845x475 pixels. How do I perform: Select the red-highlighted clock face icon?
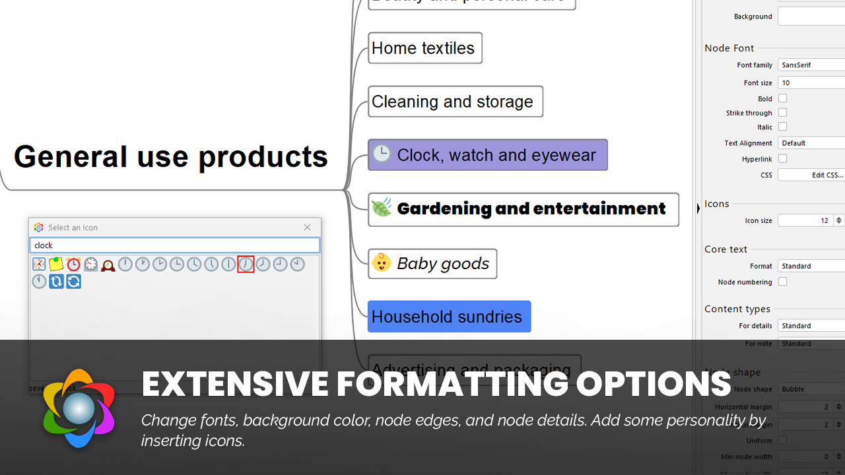[x=246, y=265]
